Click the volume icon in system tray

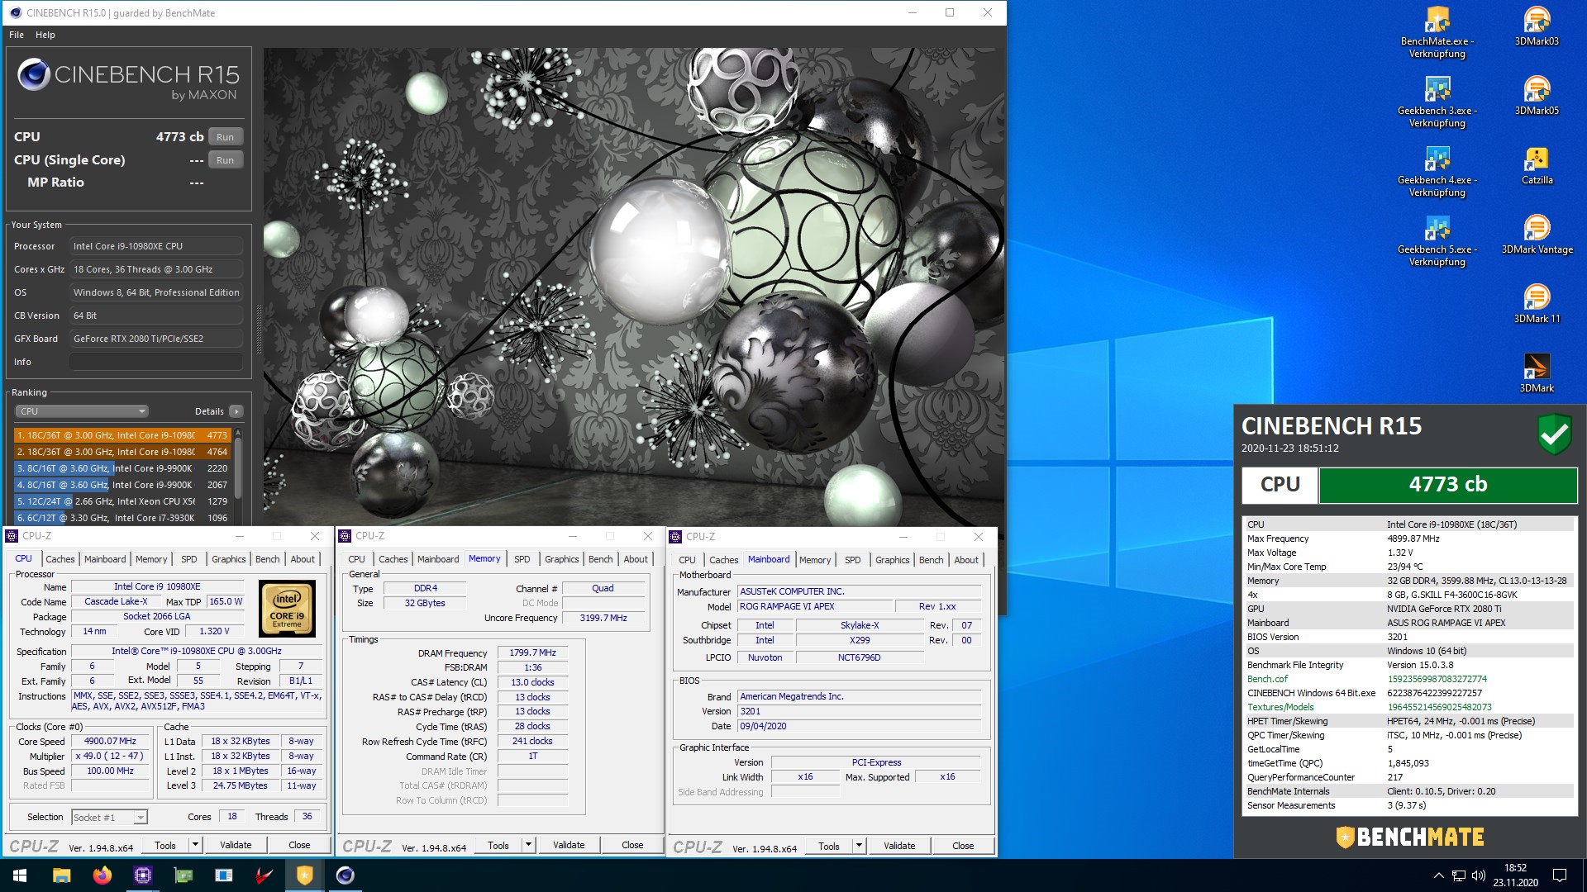pos(1479,875)
